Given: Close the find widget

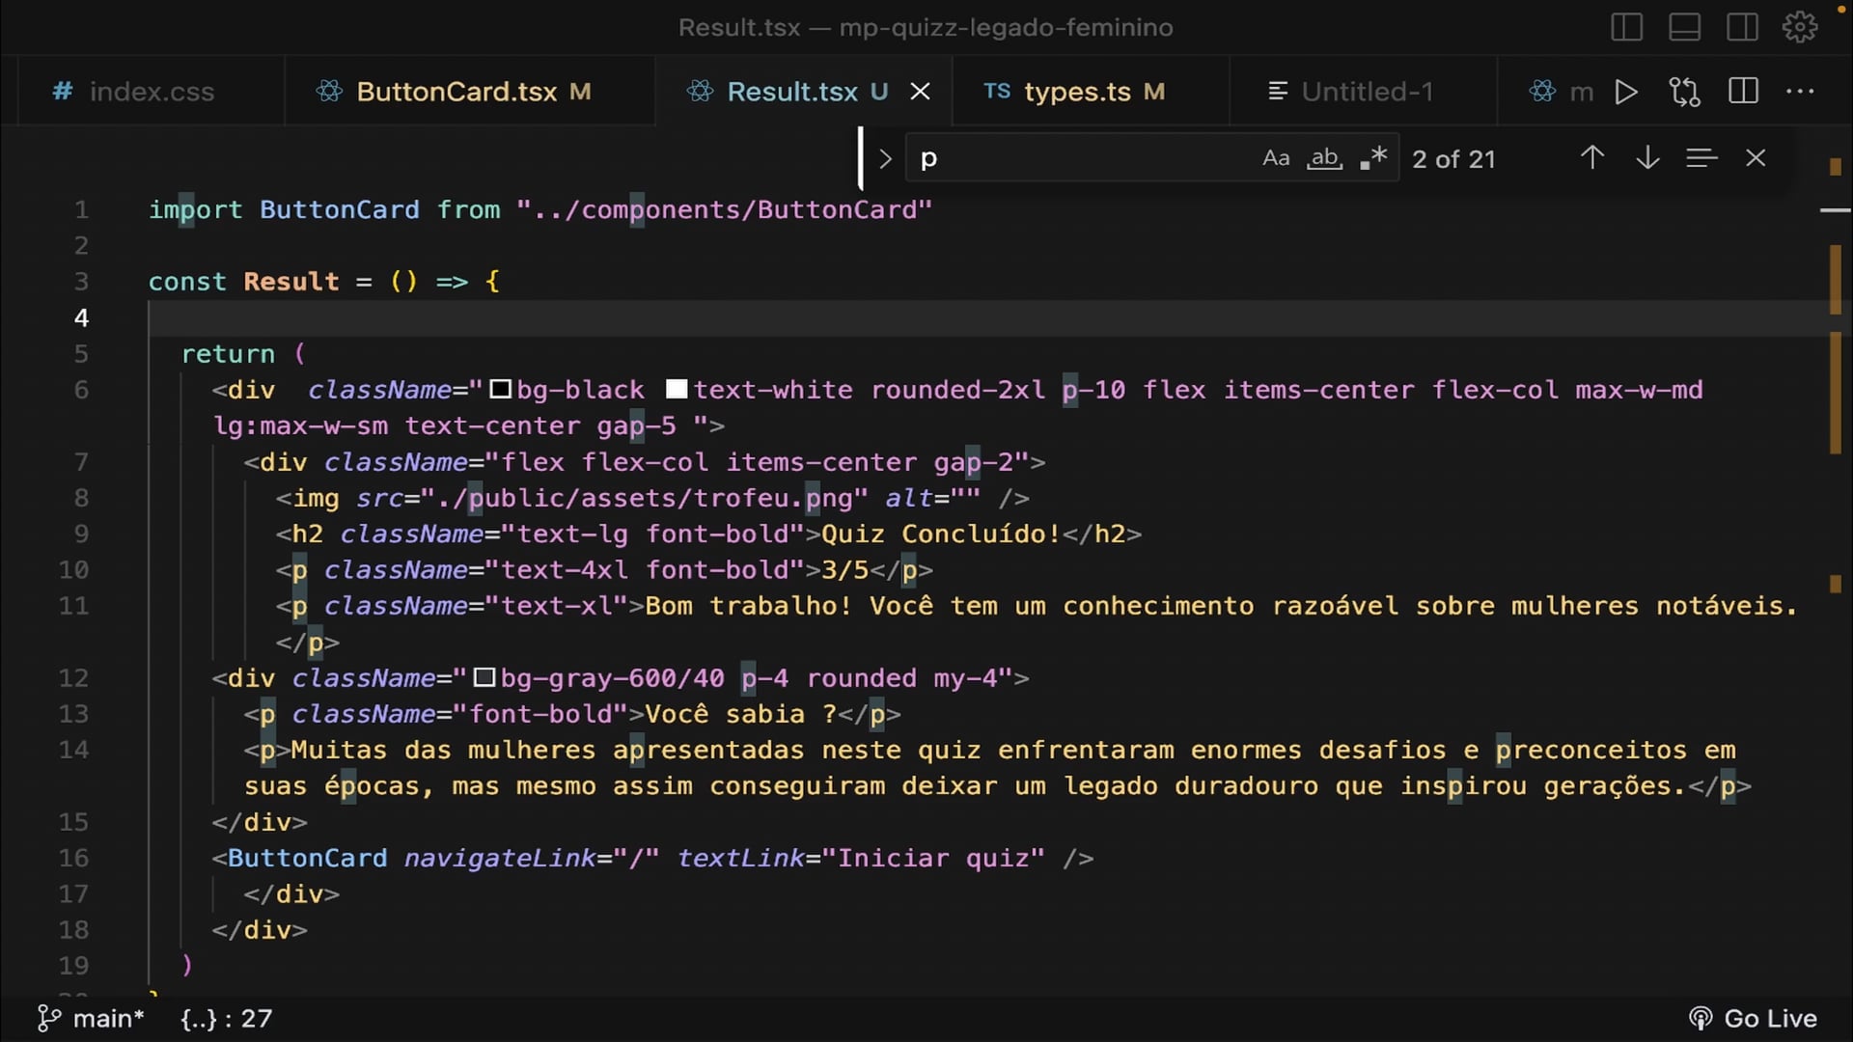Looking at the screenshot, I should [1756, 158].
